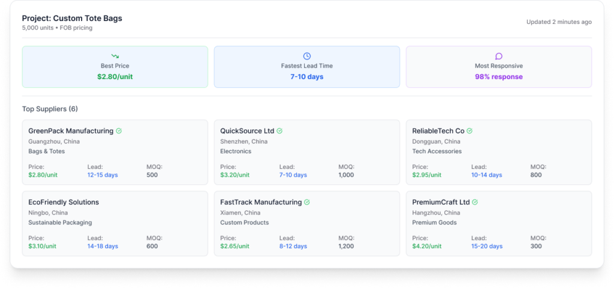
Task: Click PremiumCraft Ltd's verified check badge
Action: point(475,202)
